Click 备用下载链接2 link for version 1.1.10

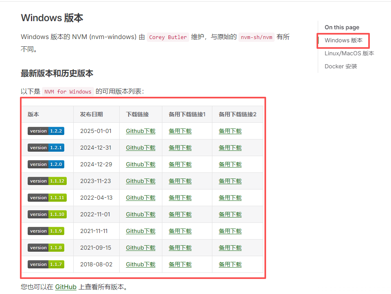coord(230,215)
